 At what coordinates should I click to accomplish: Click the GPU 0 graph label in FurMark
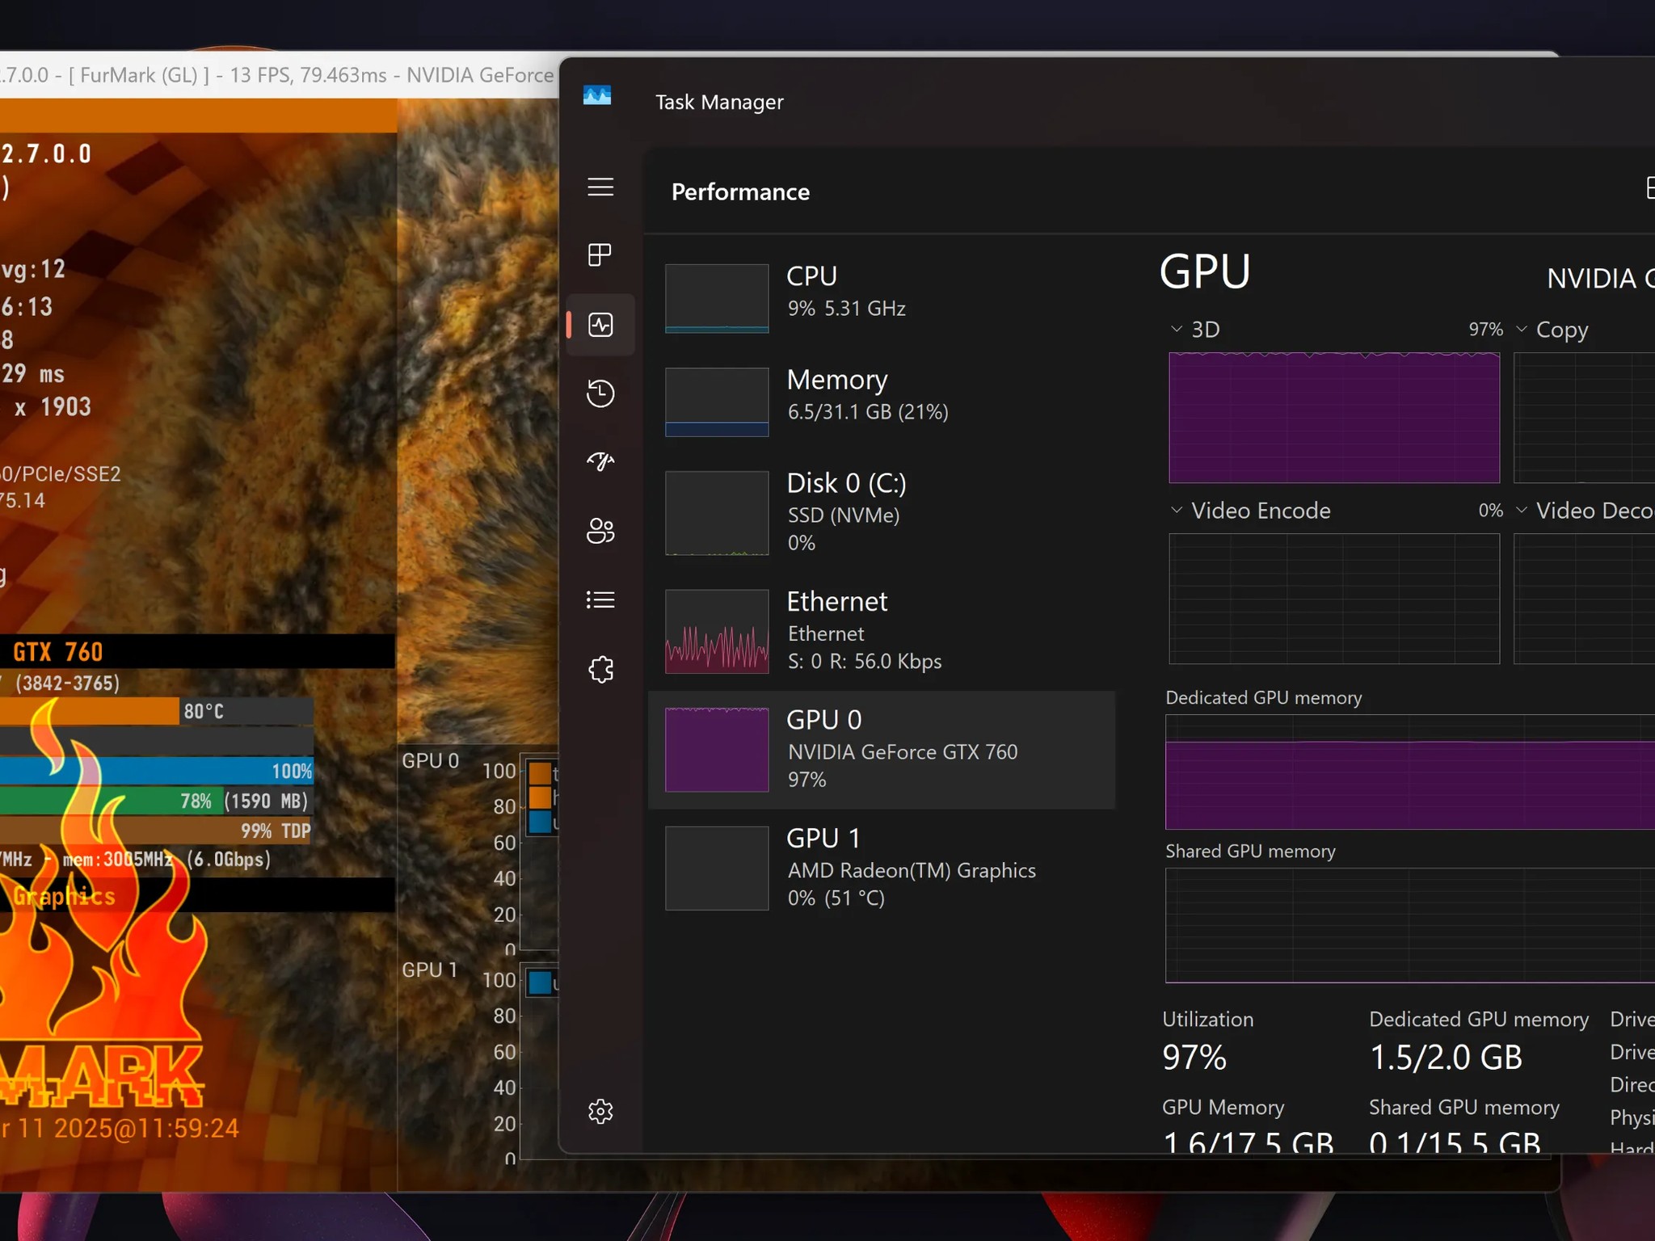coord(430,761)
